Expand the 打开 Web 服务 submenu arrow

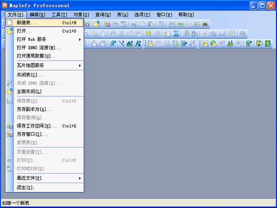coord(80,39)
